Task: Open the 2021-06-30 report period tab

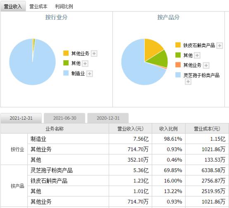Action: coord(64,118)
